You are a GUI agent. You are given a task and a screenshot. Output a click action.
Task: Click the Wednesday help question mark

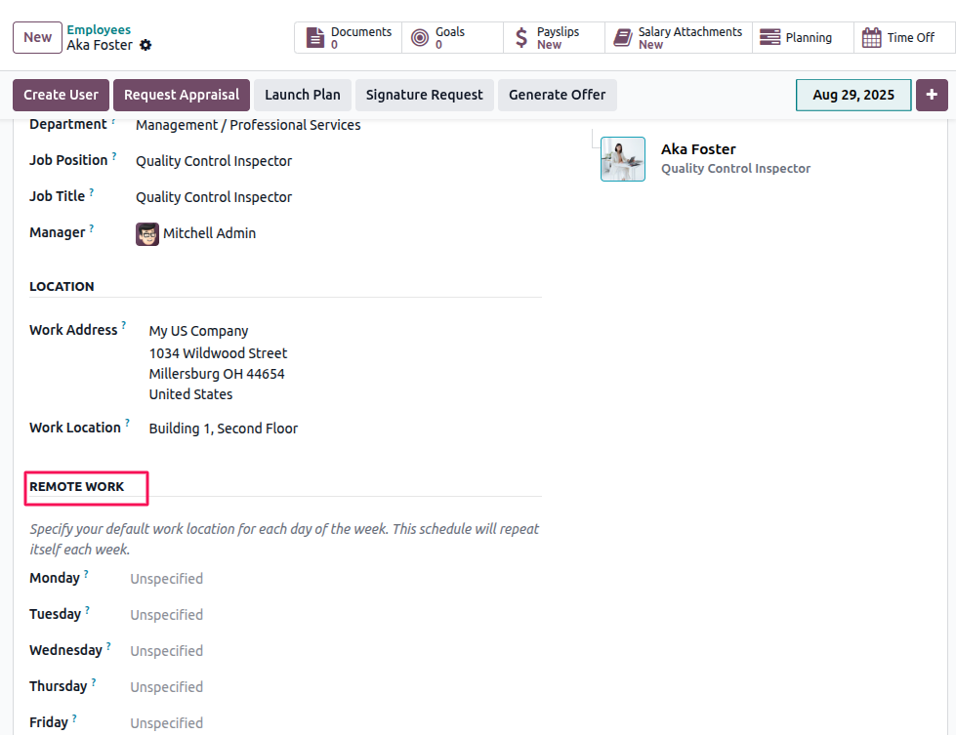point(108,646)
